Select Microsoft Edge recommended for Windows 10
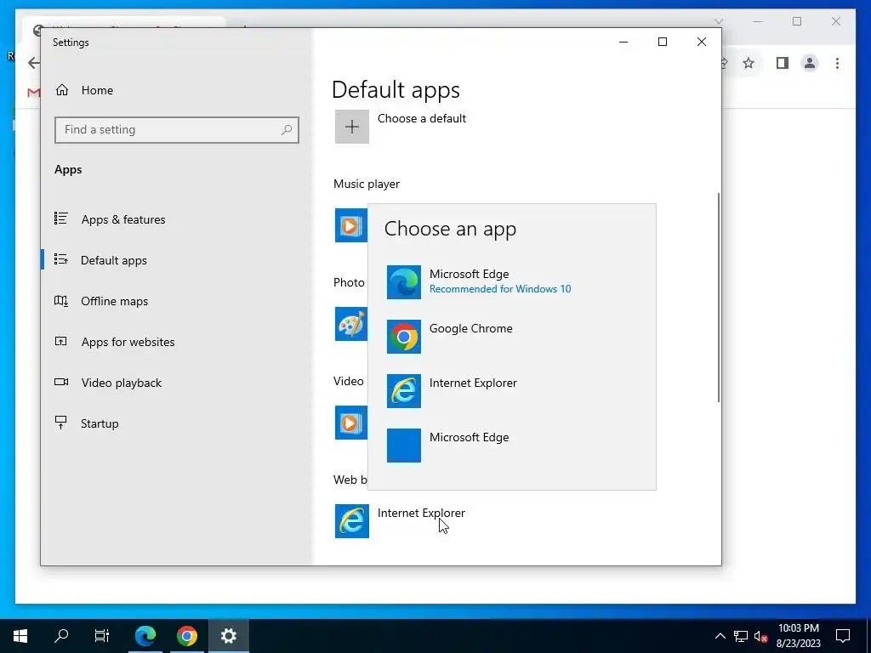The image size is (871, 653). click(x=511, y=282)
